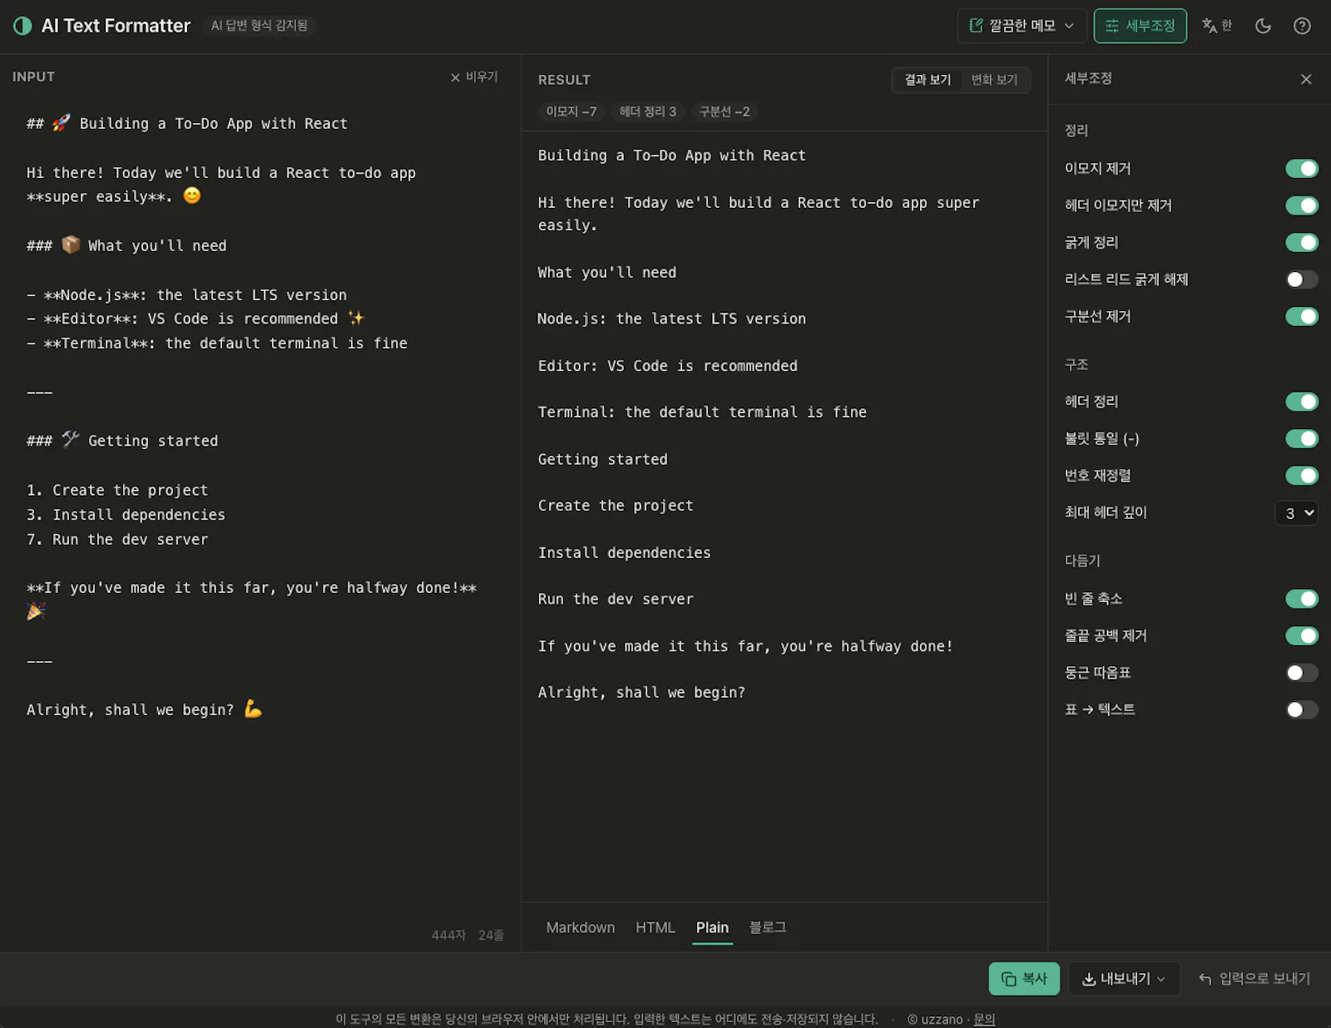Viewport: 1331px width, 1028px height.
Task: Click the 이모지 −7 chip
Action: 571,111
